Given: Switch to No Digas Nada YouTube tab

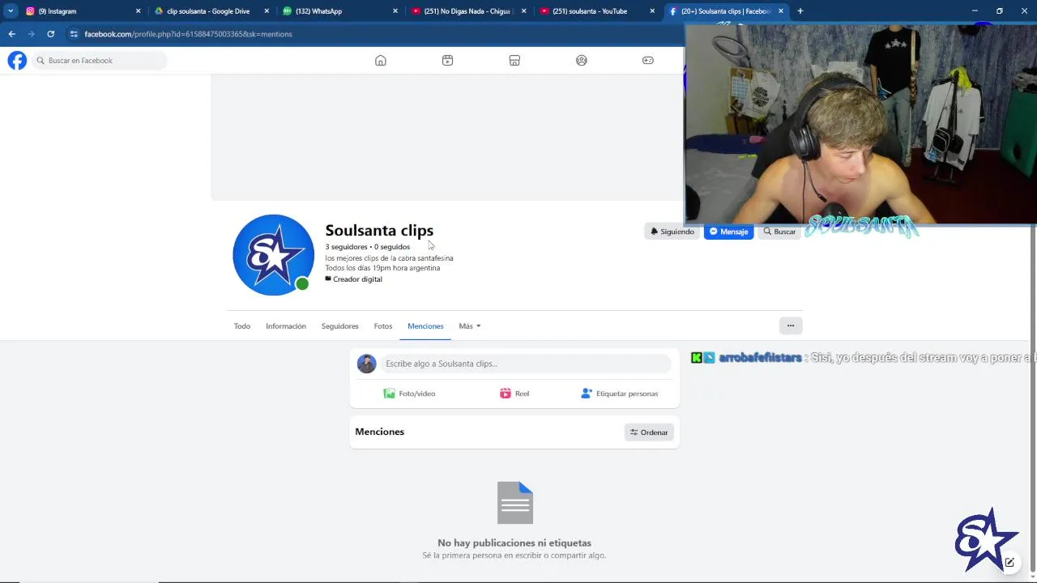Looking at the screenshot, I should coord(469,11).
